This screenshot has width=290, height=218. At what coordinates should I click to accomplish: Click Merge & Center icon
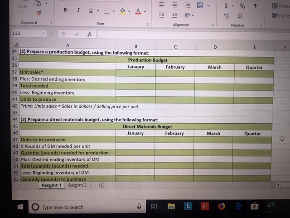tap(200, 5)
